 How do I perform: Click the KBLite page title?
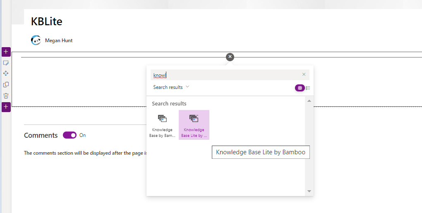46,22
